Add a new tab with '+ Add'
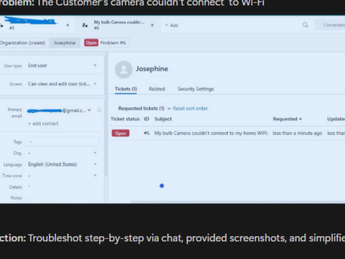Image resolution: width=345 pixels, height=259 pixels. tap(171, 25)
